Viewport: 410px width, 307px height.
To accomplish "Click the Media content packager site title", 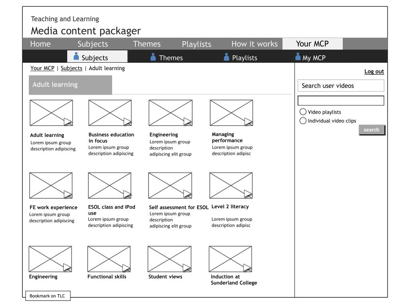I will coord(86,31).
